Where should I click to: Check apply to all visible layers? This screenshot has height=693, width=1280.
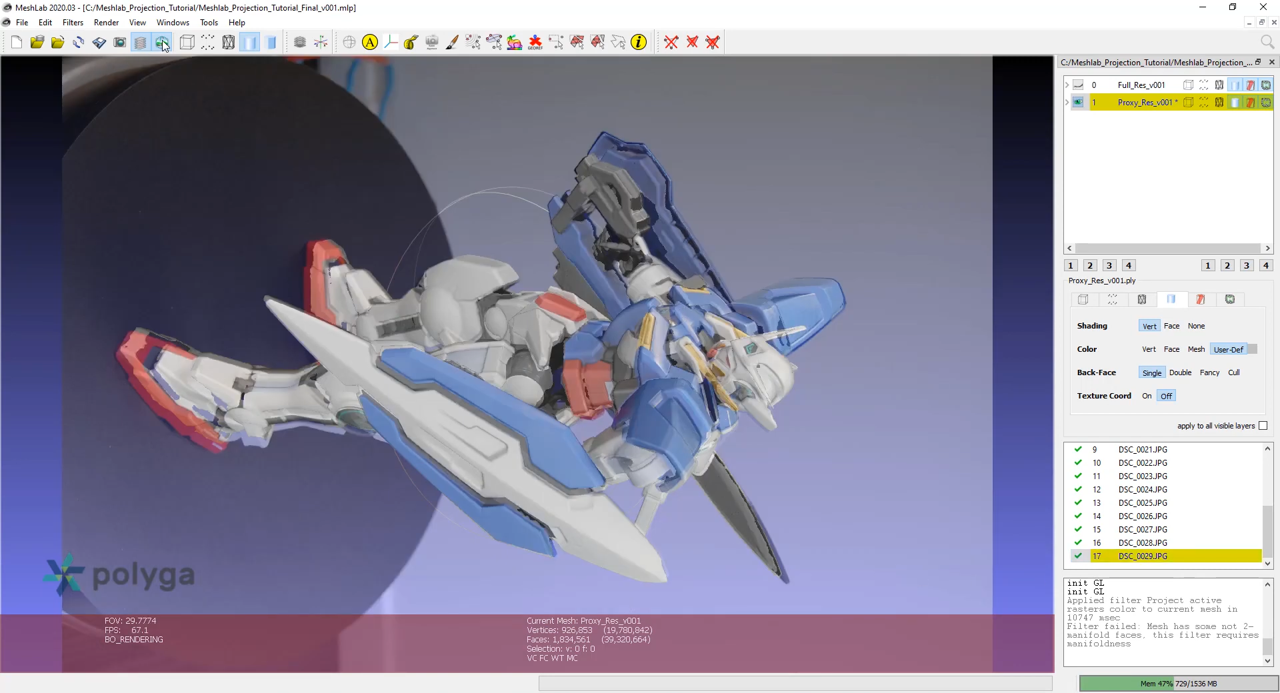click(x=1263, y=426)
